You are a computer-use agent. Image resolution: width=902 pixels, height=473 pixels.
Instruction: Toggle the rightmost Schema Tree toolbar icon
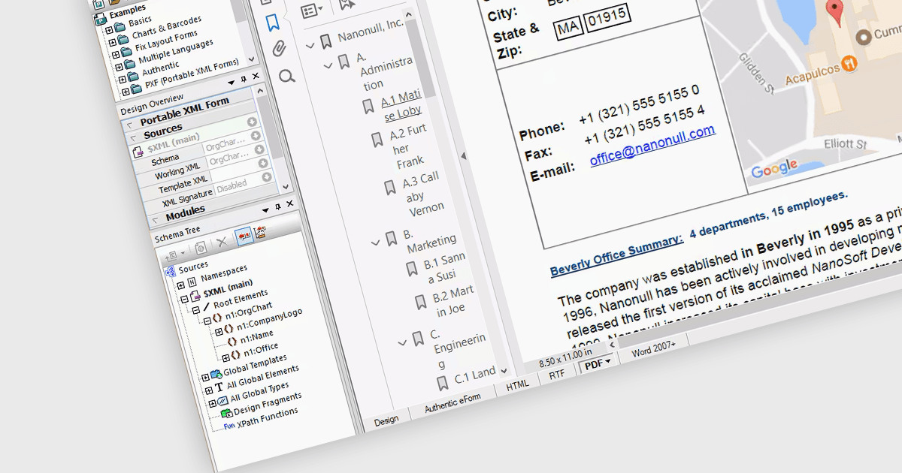point(260,233)
